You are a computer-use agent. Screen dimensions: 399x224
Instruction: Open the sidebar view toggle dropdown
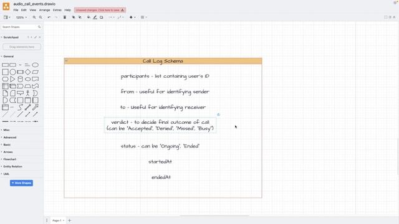pyautogui.click(x=7, y=17)
